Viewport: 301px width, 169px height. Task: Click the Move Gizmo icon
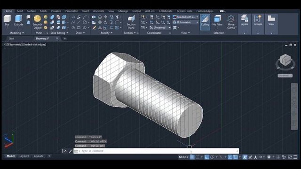click(231, 22)
